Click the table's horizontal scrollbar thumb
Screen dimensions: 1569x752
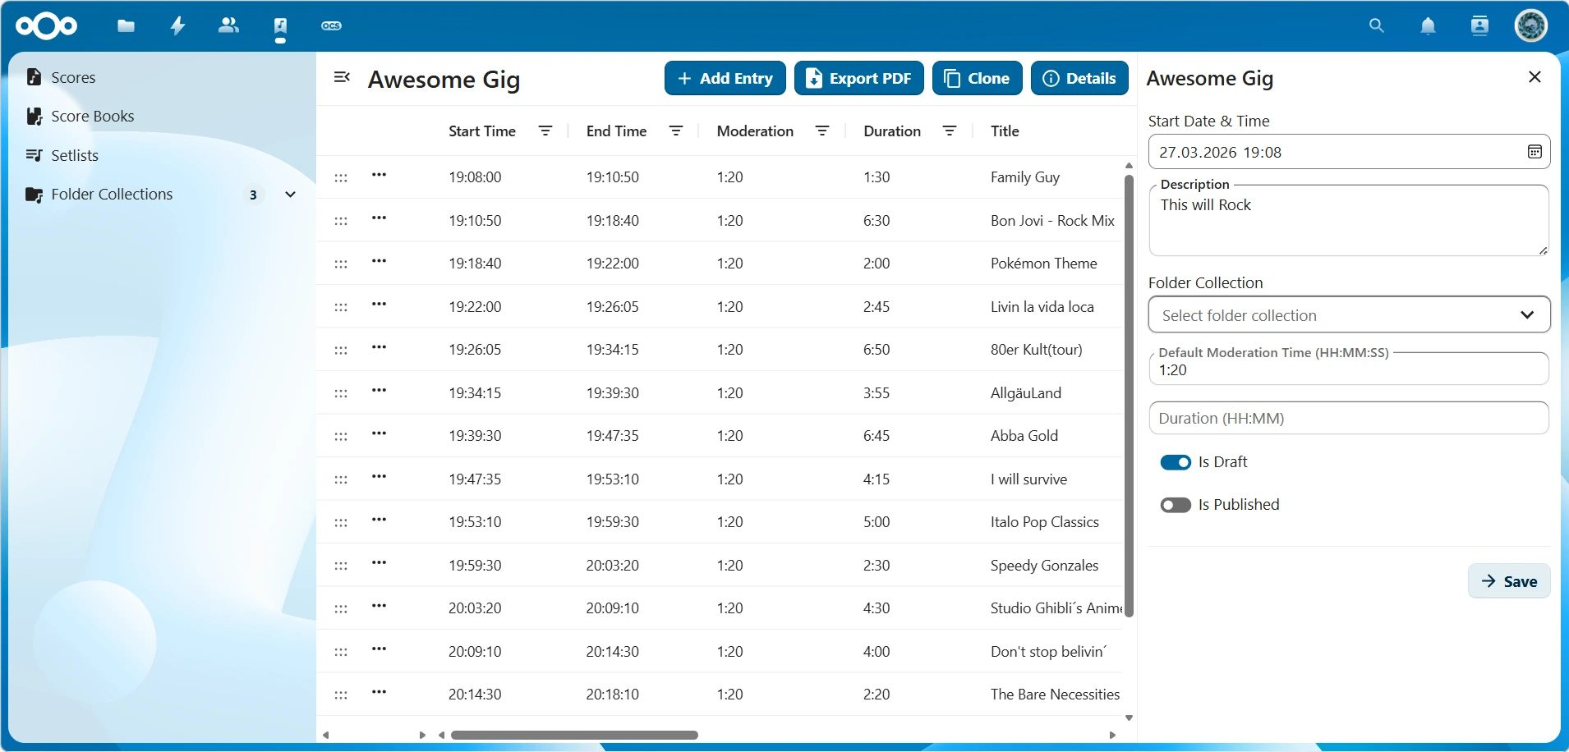[x=574, y=735]
